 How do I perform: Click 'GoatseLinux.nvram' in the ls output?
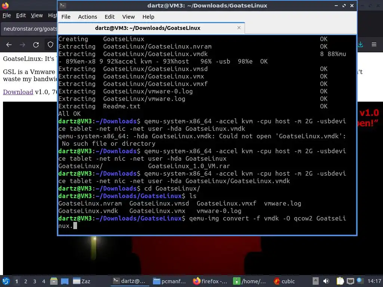coord(90,204)
